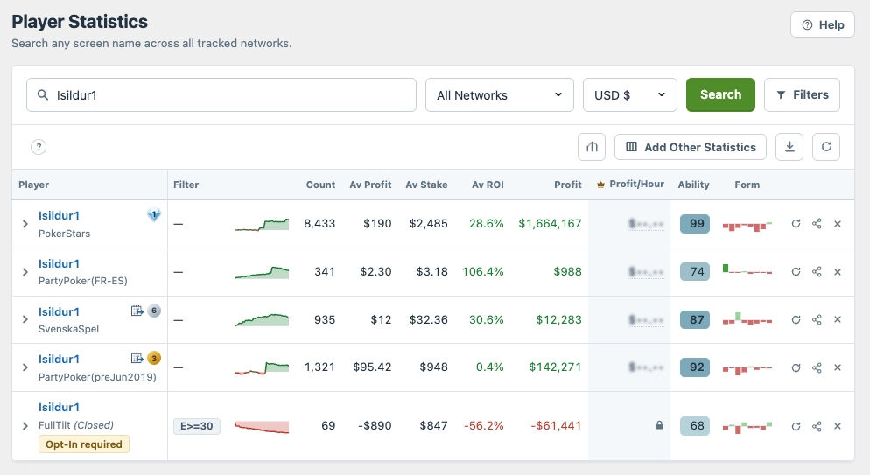This screenshot has height=475, width=870.
Task: Click the PokerStars form bar chart
Action: click(x=747, y=226)
